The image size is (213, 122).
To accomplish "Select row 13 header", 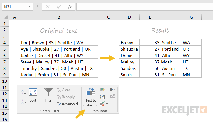I will [5, 100].
